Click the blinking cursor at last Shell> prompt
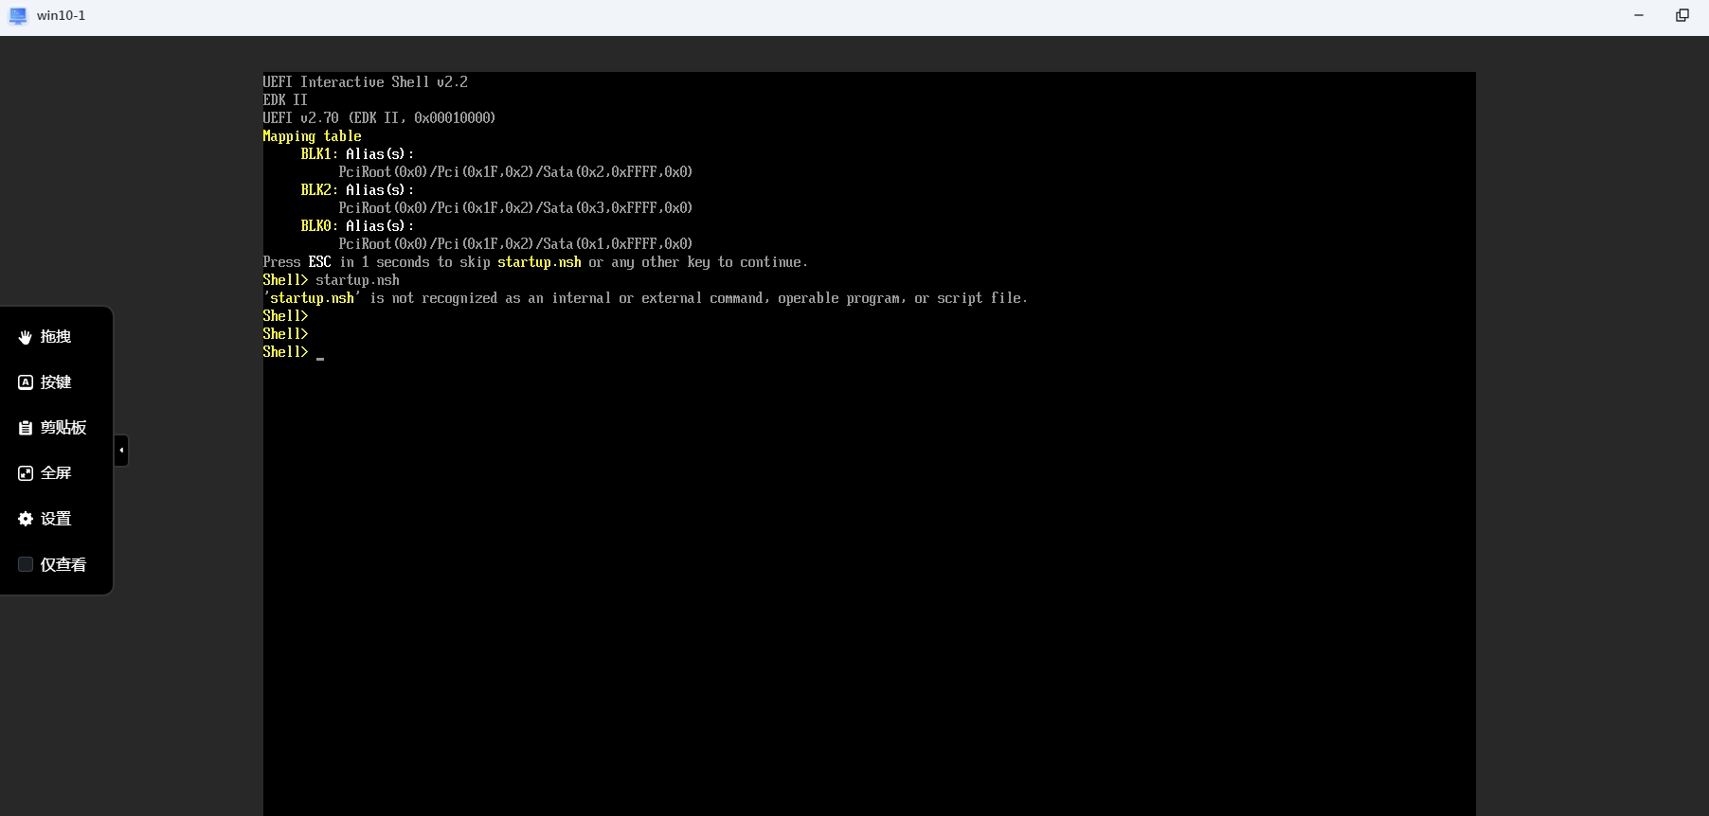Viewport: 1709px width, 816px height. coord(320,356)
